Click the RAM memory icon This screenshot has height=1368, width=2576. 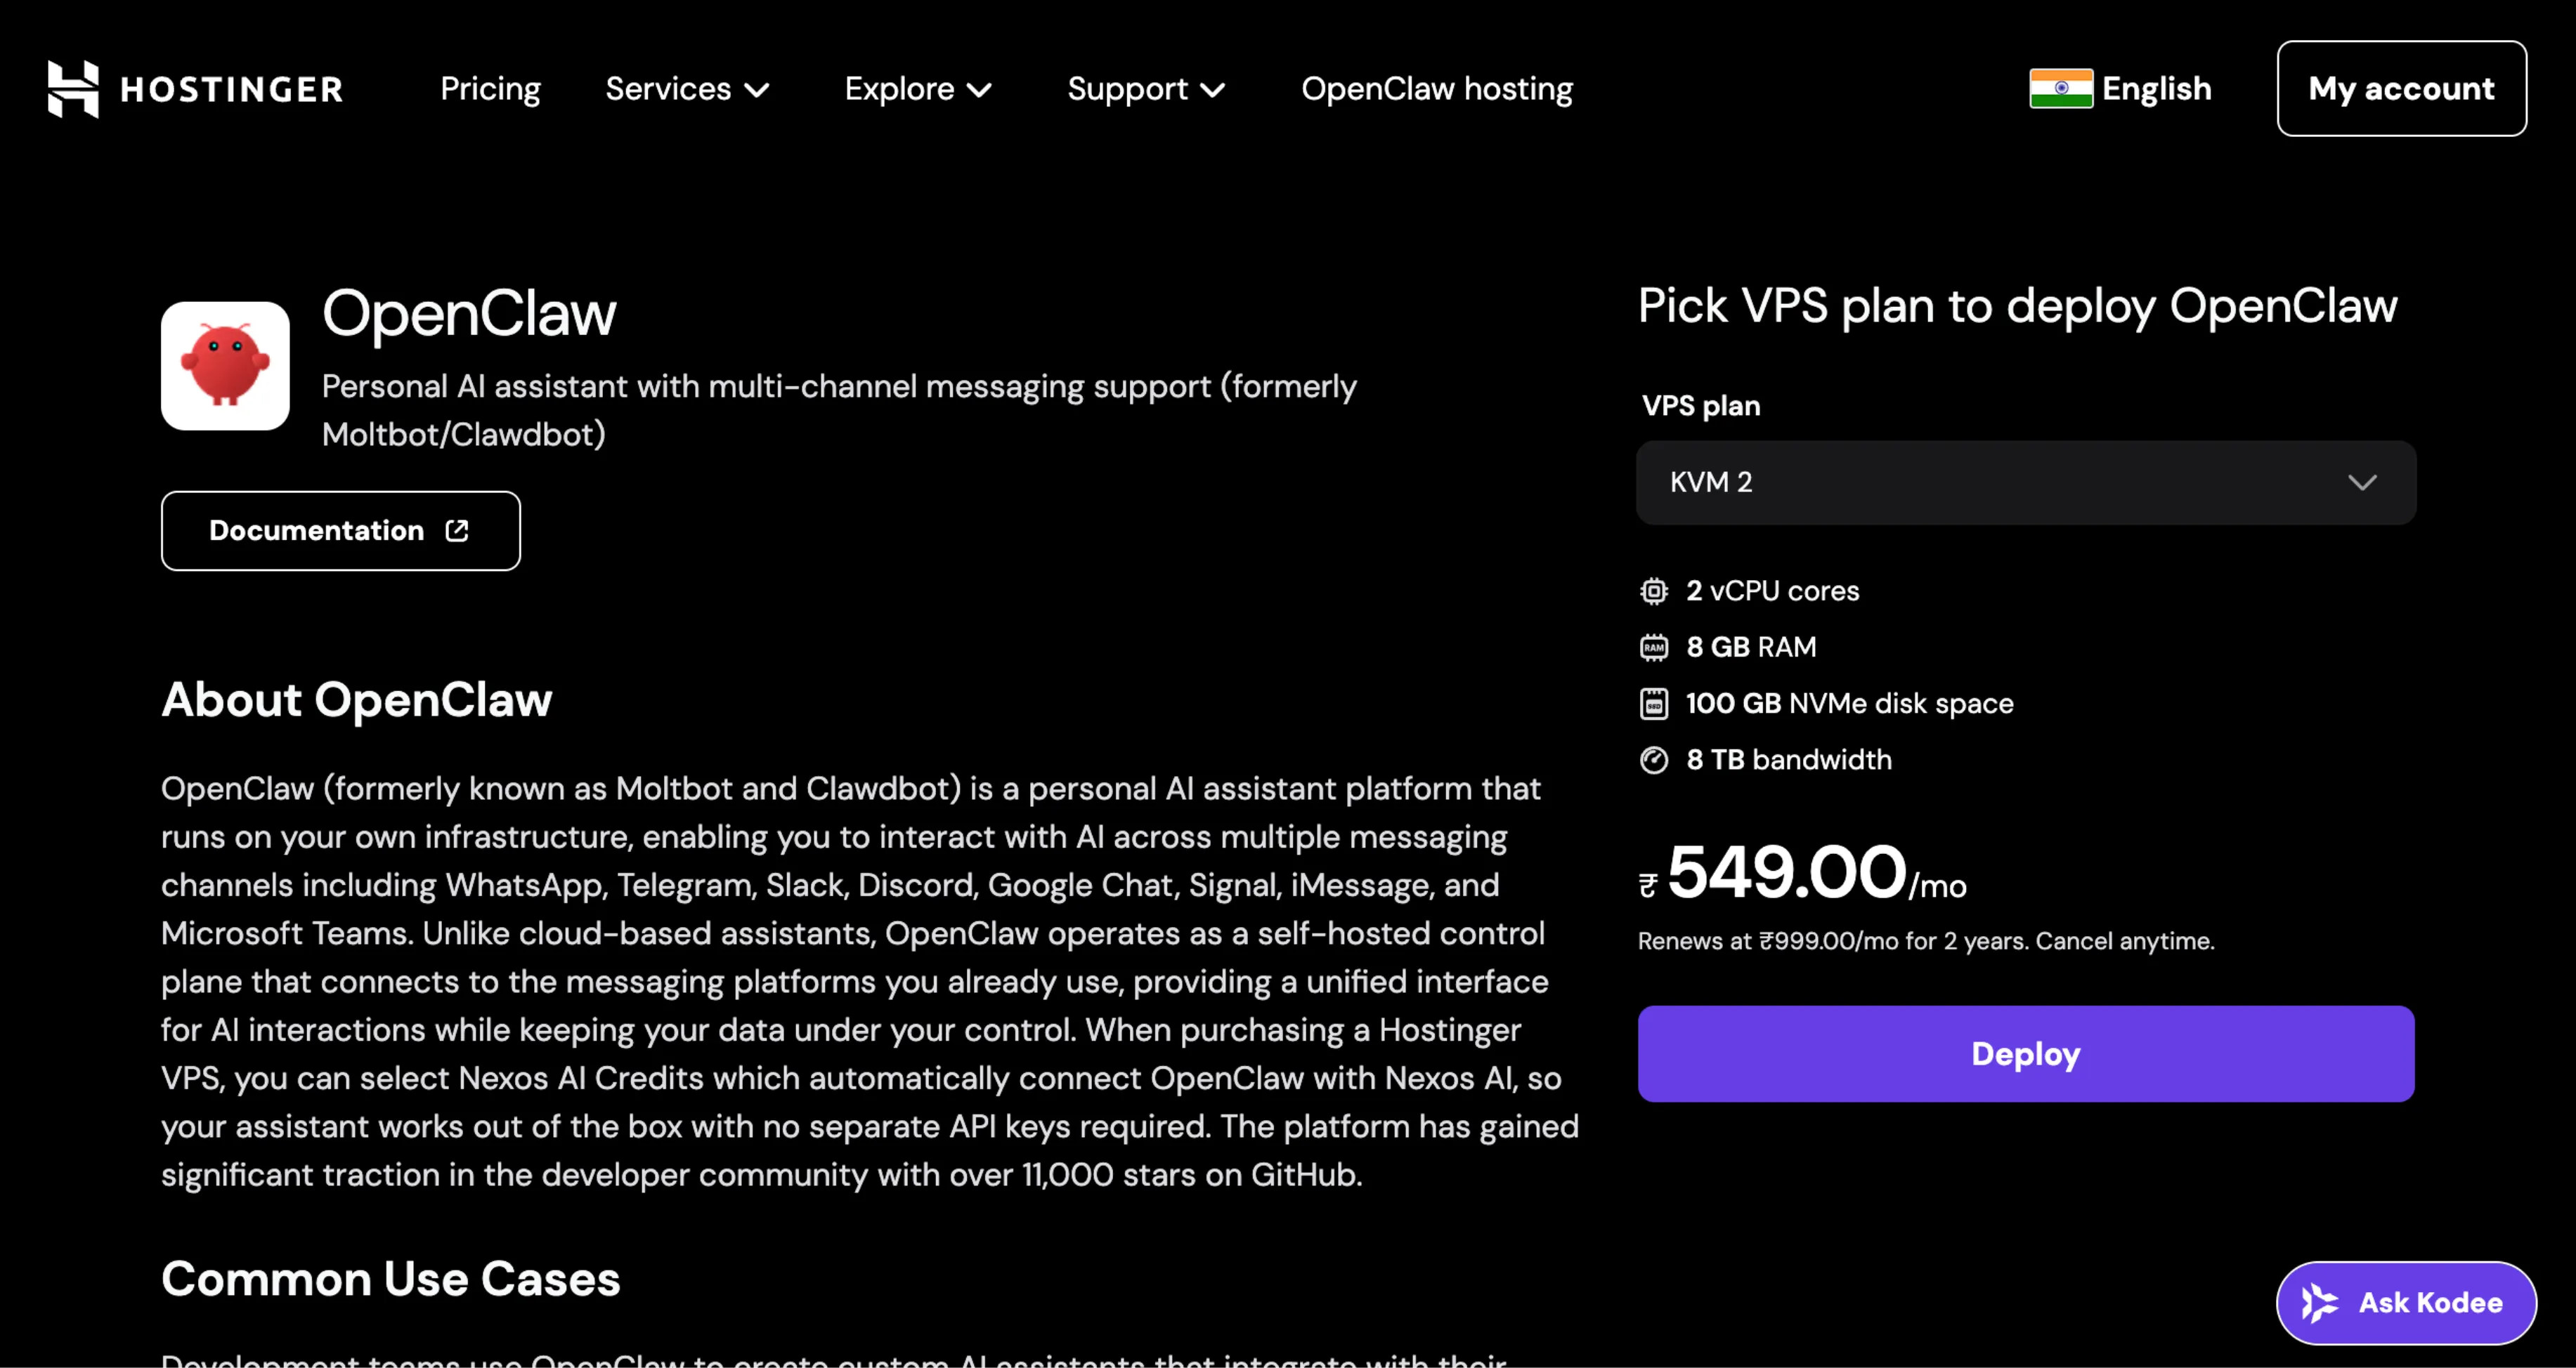click(x=1654, y=647)
